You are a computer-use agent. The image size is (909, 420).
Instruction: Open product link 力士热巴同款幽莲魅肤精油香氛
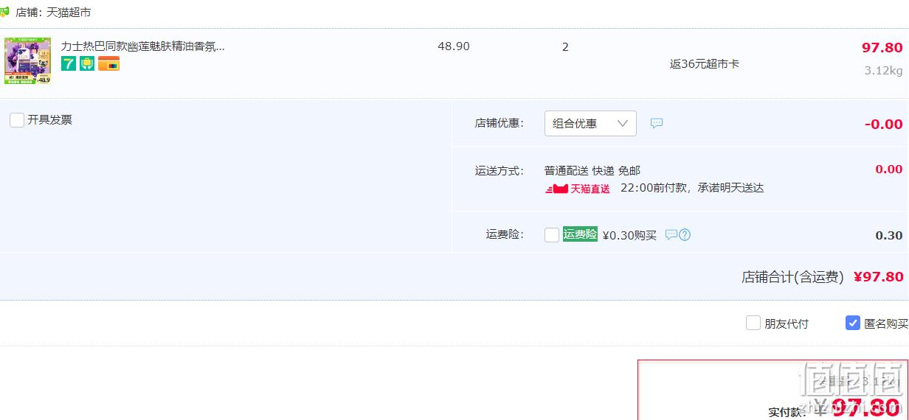coord(142,46)
